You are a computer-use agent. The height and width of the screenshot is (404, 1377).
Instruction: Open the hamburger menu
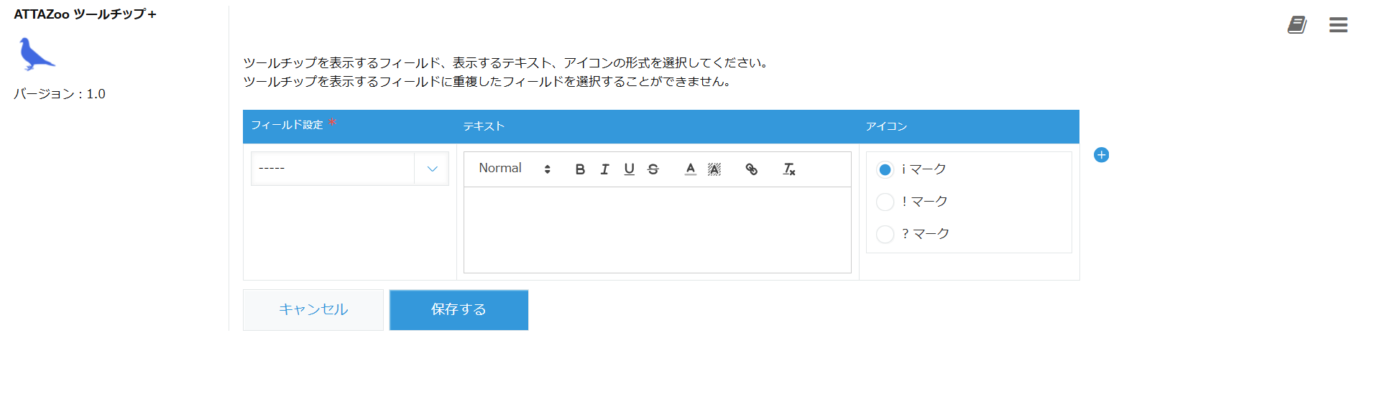1338,25
